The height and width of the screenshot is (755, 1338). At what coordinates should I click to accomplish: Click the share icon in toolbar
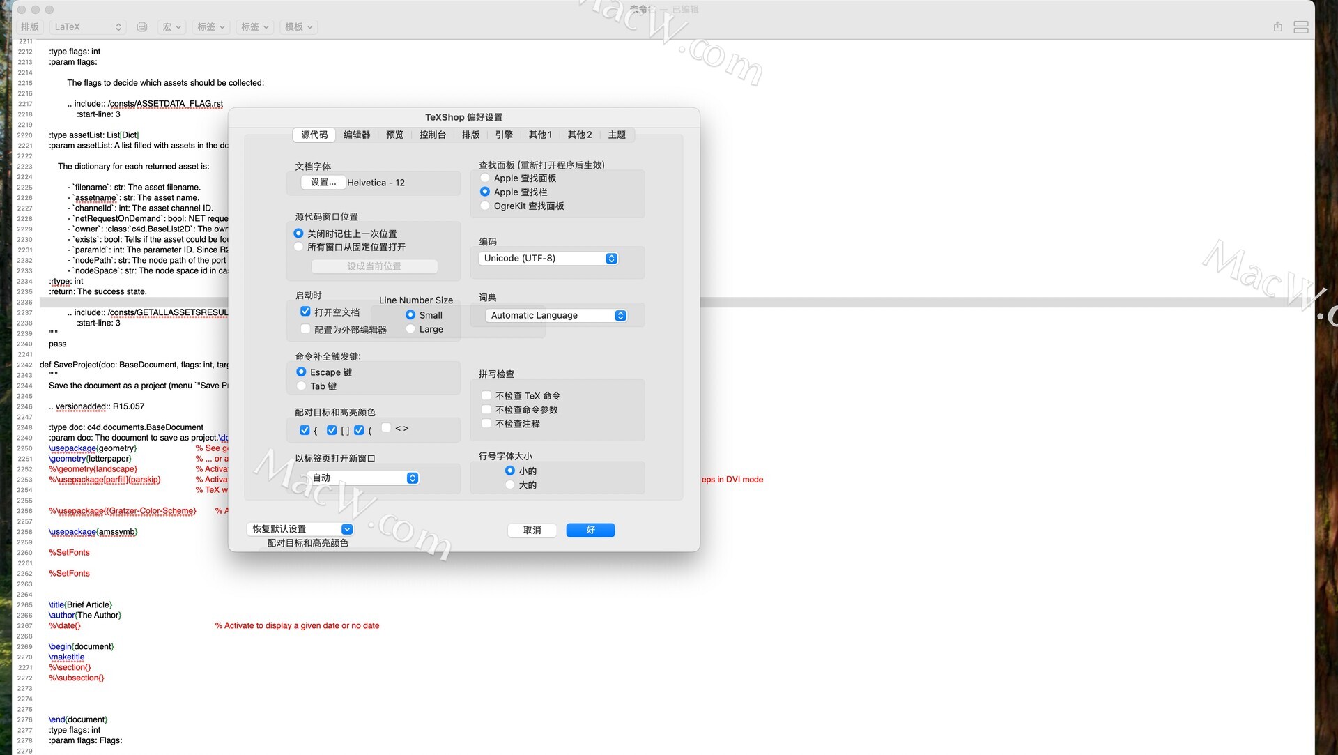[x=1277, y=27]
